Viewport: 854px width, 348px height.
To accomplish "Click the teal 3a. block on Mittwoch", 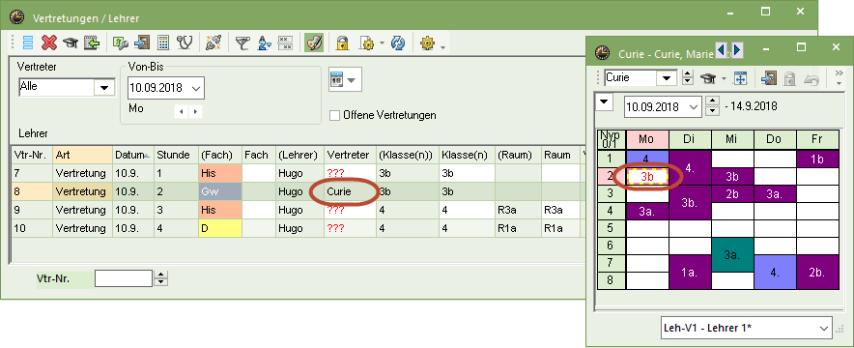I will 732,254.
